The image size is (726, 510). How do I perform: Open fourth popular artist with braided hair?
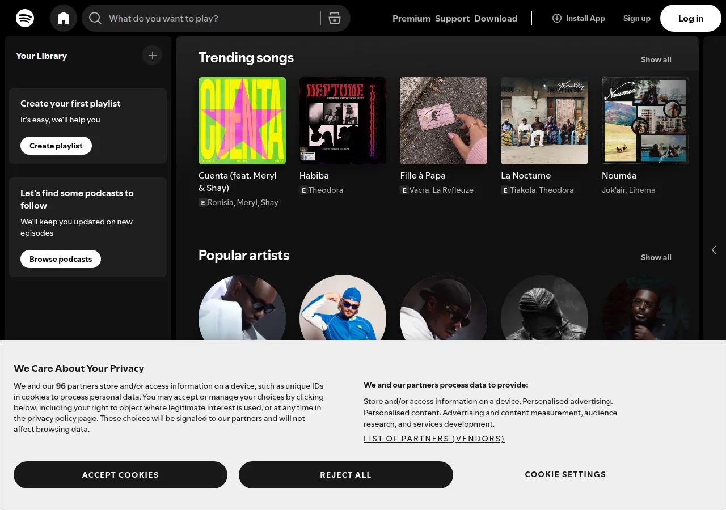coord(544,308)
